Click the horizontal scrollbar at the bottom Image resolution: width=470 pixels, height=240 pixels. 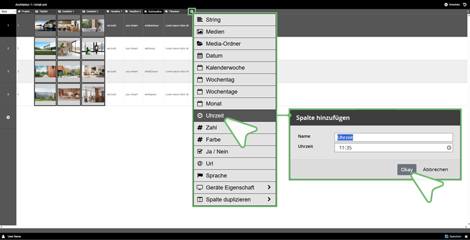(234, 227)
